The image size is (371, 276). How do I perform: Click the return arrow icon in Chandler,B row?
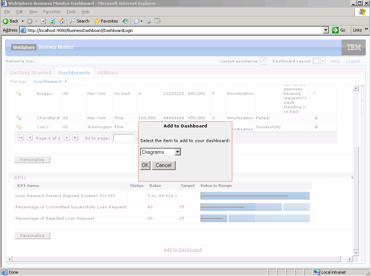316,118
